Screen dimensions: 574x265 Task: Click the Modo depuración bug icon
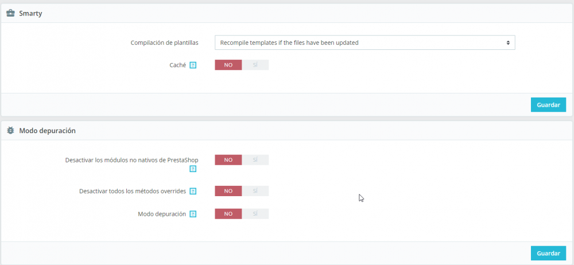pos(10,130)
